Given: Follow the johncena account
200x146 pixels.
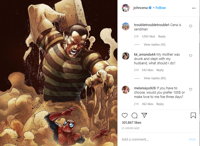Looking at the screenshot, I should (160, 8).
